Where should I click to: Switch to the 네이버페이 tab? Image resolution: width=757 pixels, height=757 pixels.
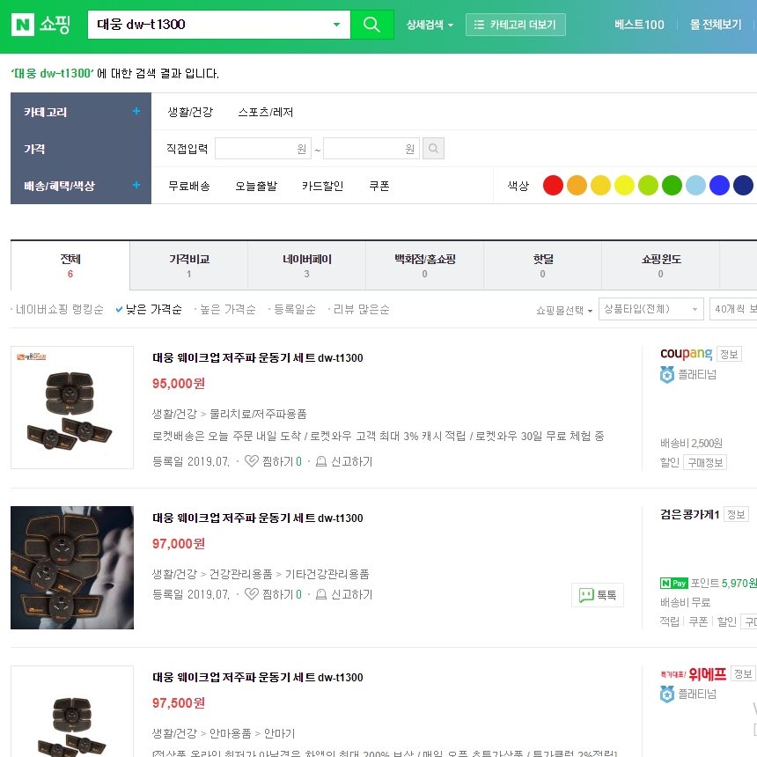click(306, 266)
